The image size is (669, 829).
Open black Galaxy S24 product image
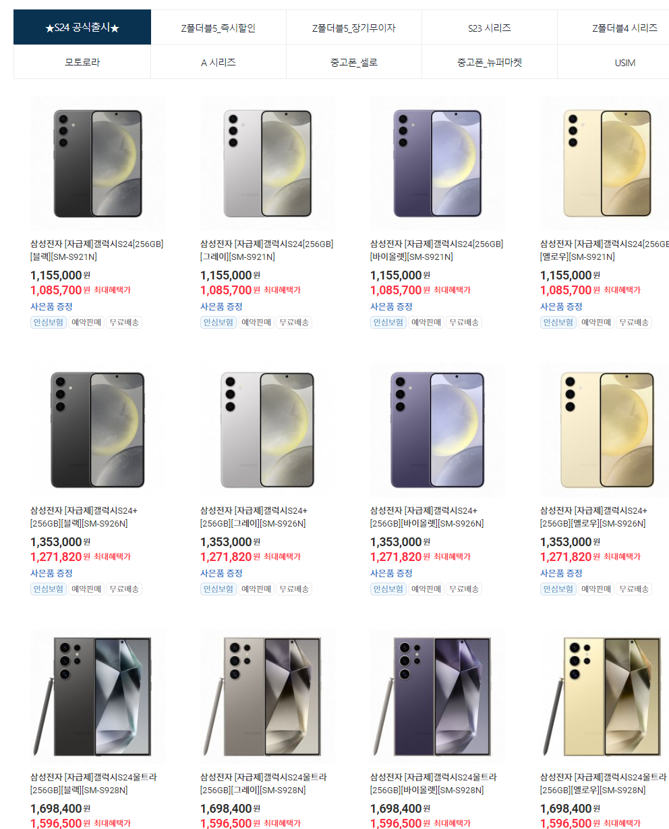point(98,163)
